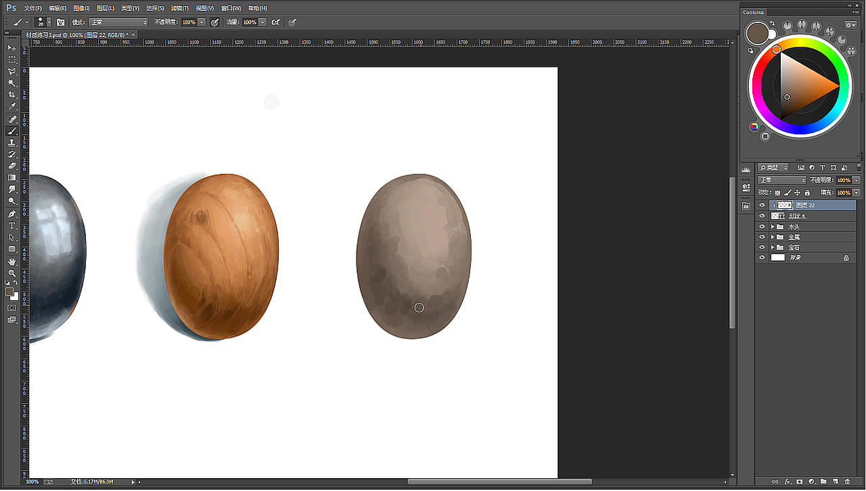866x491 pixels.
Task: Open the brush mode 正常 dropdown
Action: [x=118, y=22]
